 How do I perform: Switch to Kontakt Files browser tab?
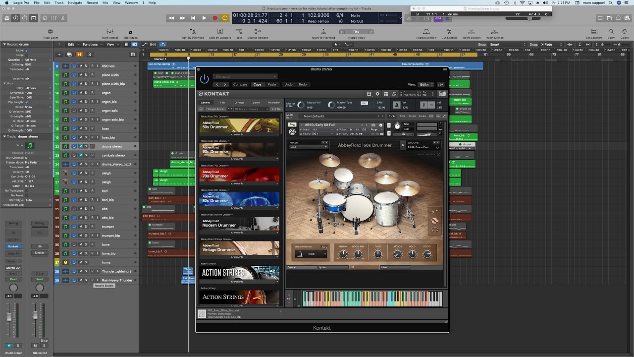[222, 103]
